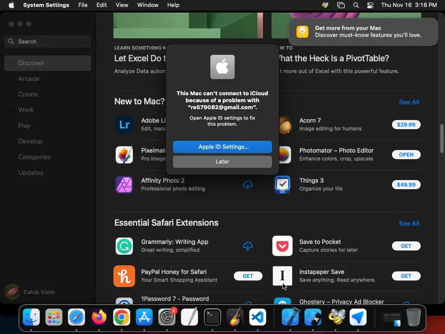Go to the Create section
The width and height of the screenshot is (445, 334).
48,94
